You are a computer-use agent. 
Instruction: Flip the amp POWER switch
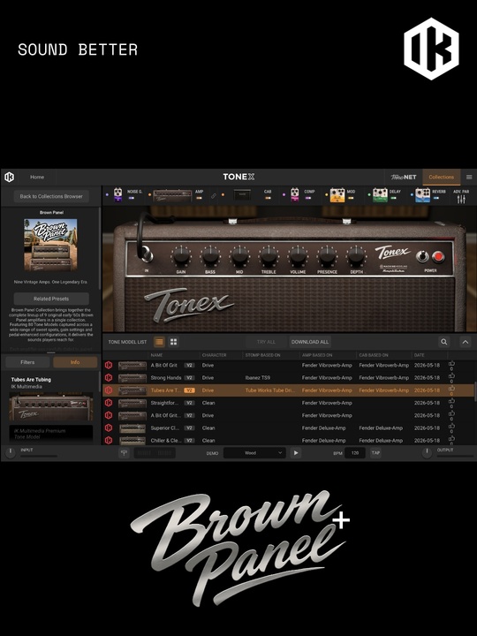[422, 256]
